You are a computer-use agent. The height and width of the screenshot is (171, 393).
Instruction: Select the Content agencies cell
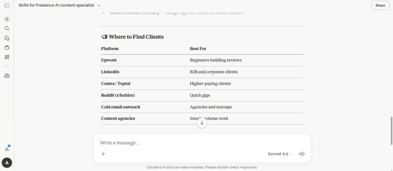pos(118,118)
